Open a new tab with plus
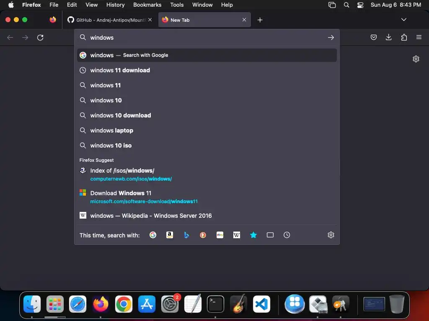The width and height of the screenshot is (429, 321). point(260,20)
